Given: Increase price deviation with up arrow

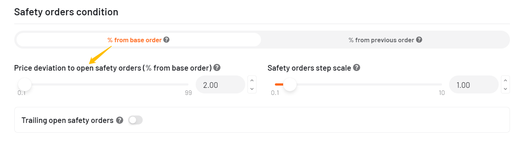Looking at the screenshot, I should coord(252,80).
